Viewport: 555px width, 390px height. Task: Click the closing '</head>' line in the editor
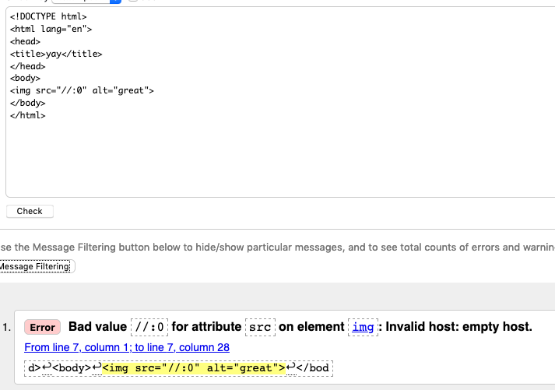[x=27, y=66]
